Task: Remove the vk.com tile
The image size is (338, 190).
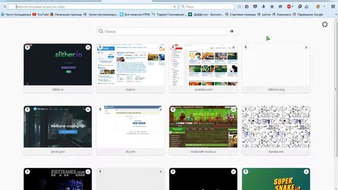Action: click(x=161, y=109)
